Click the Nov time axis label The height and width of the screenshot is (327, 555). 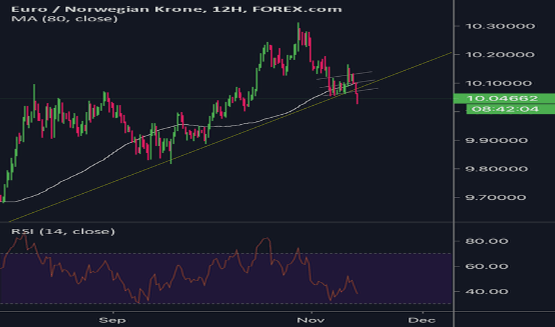point(311,320)
